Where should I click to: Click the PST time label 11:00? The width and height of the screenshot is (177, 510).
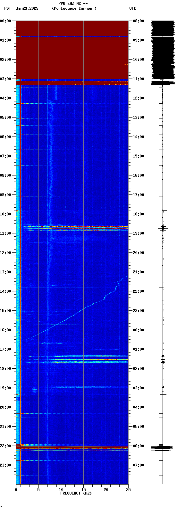coord(6,233)
